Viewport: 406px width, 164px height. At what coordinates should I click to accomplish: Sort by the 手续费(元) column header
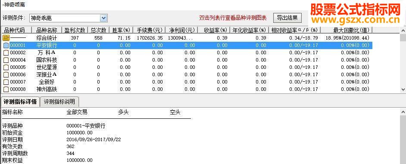coord(150,30)
